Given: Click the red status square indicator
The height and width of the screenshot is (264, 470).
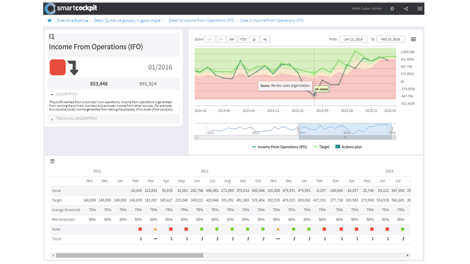Looking at the screenshot, I should pyautogui.click(x=58, y=67).
